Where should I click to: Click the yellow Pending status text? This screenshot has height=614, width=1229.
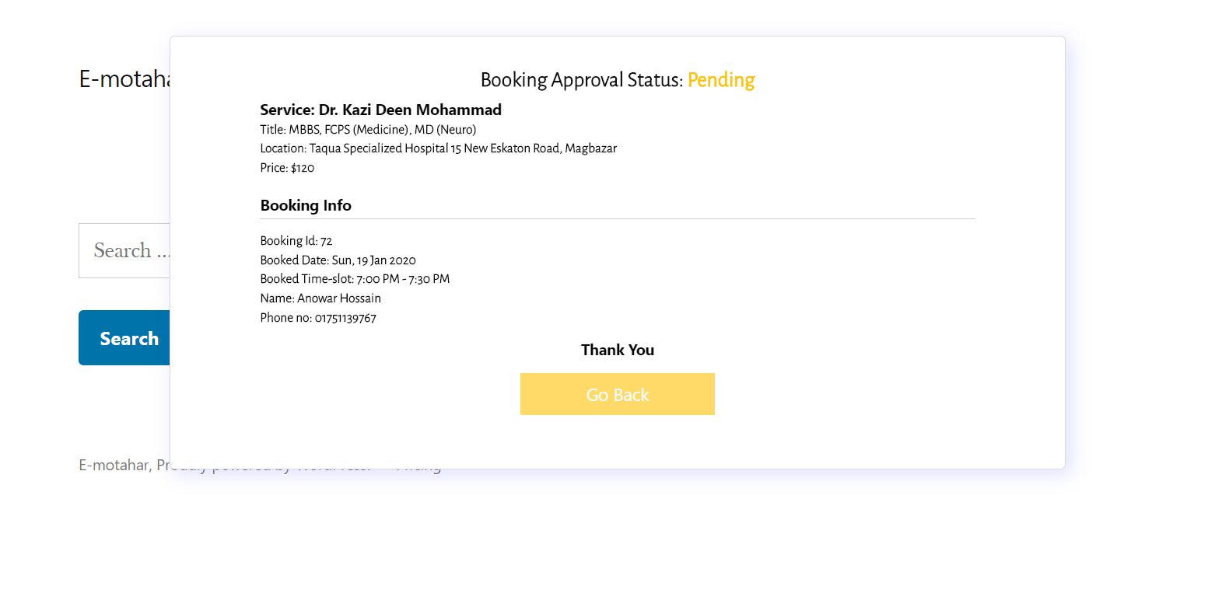tap(721, 80)
